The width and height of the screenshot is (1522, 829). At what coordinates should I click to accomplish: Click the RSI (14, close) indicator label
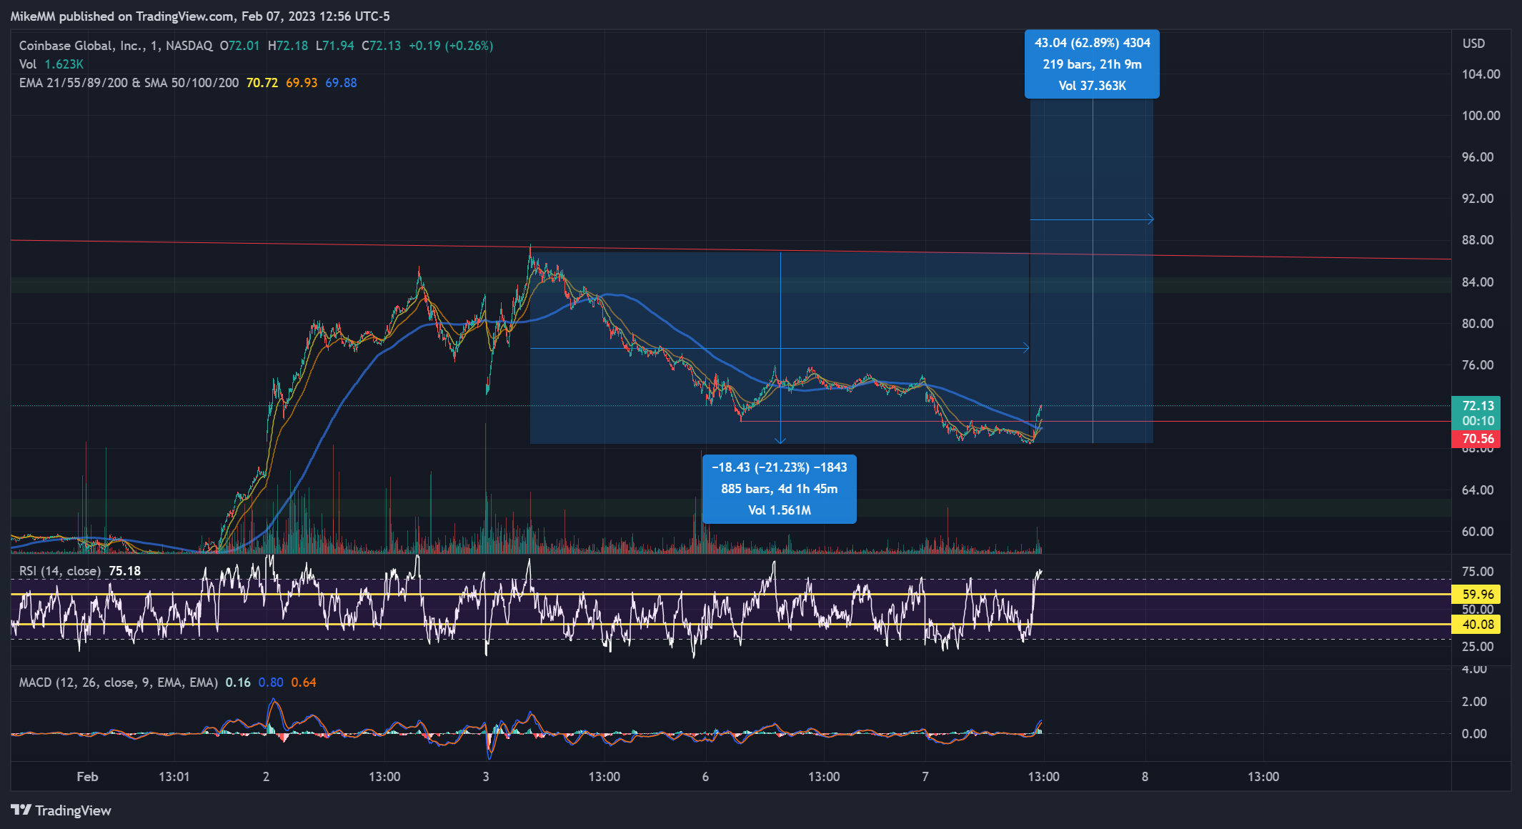tap(60, 570)
